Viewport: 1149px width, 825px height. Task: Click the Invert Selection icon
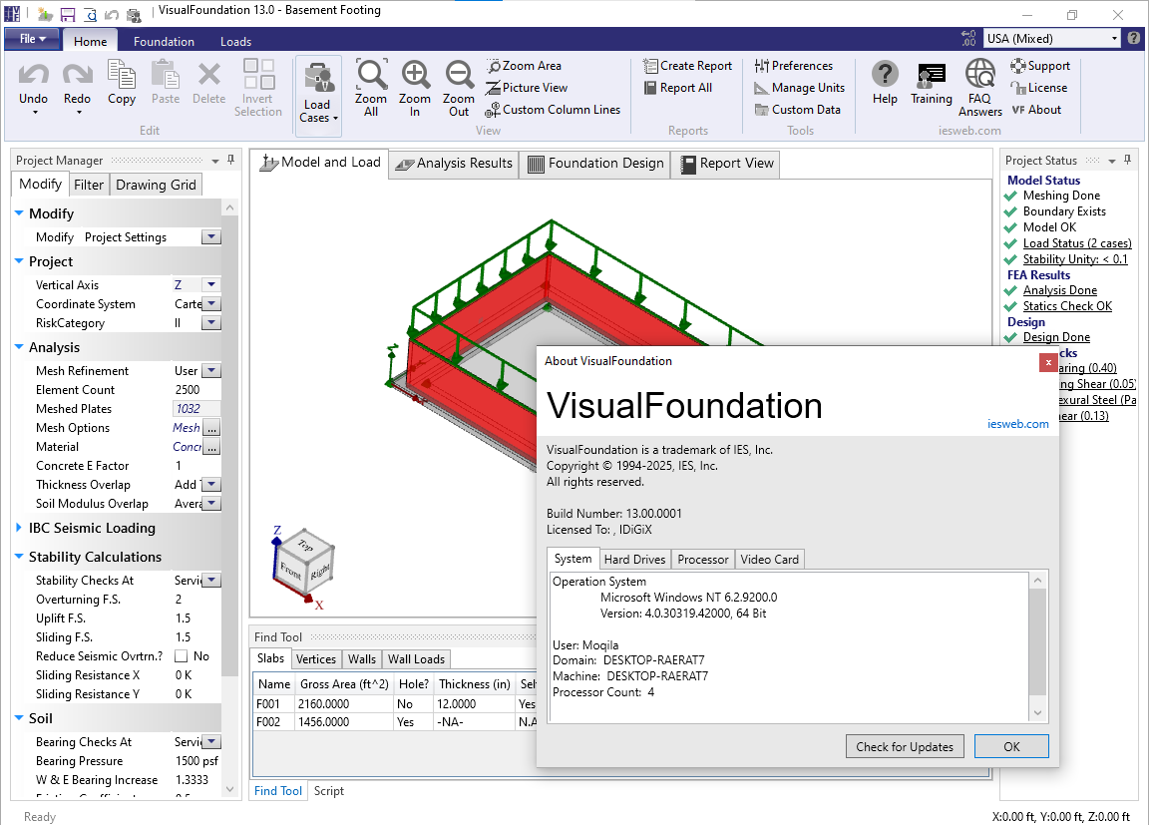pyautogui.click(x=258, y=75)
